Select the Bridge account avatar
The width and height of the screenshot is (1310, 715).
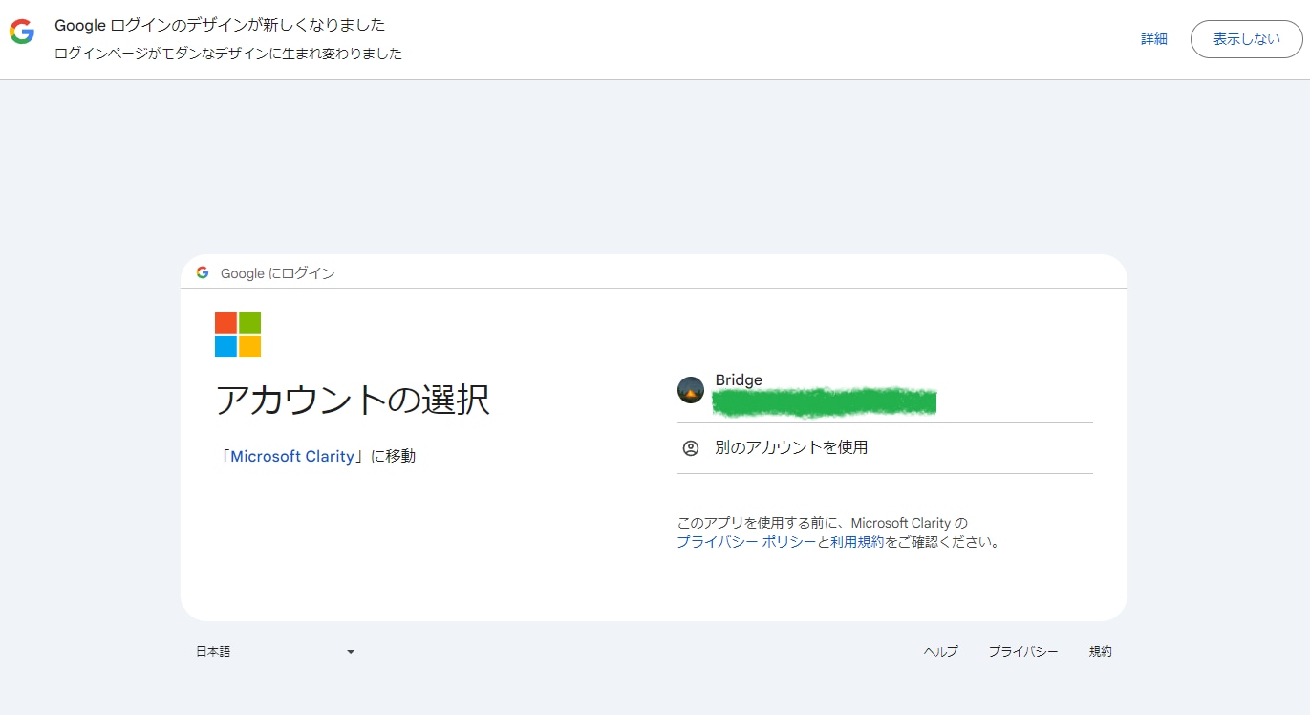pyautogui.click(x=691, y=390)
